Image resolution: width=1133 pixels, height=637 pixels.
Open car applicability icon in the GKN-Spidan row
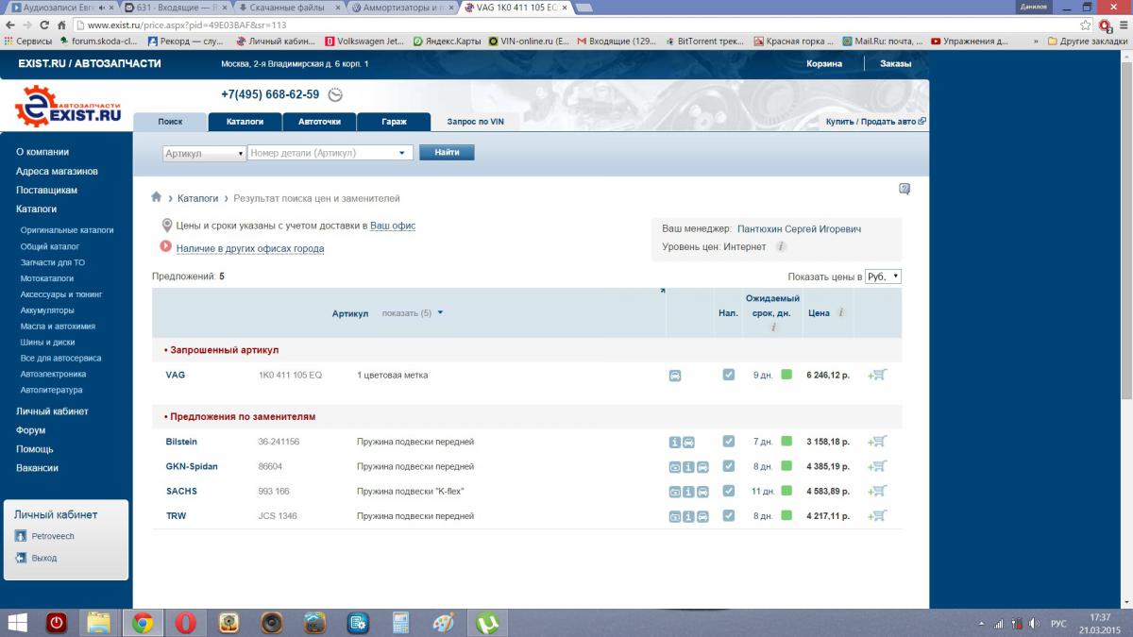(x=703, y=466)
